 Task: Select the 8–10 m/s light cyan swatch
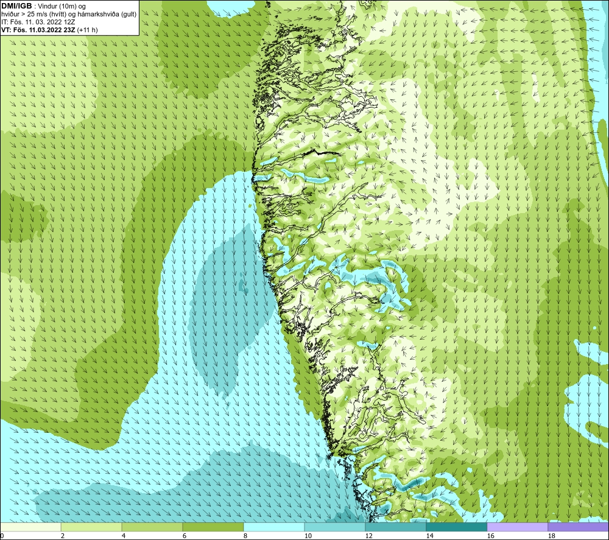click(274, 527)
